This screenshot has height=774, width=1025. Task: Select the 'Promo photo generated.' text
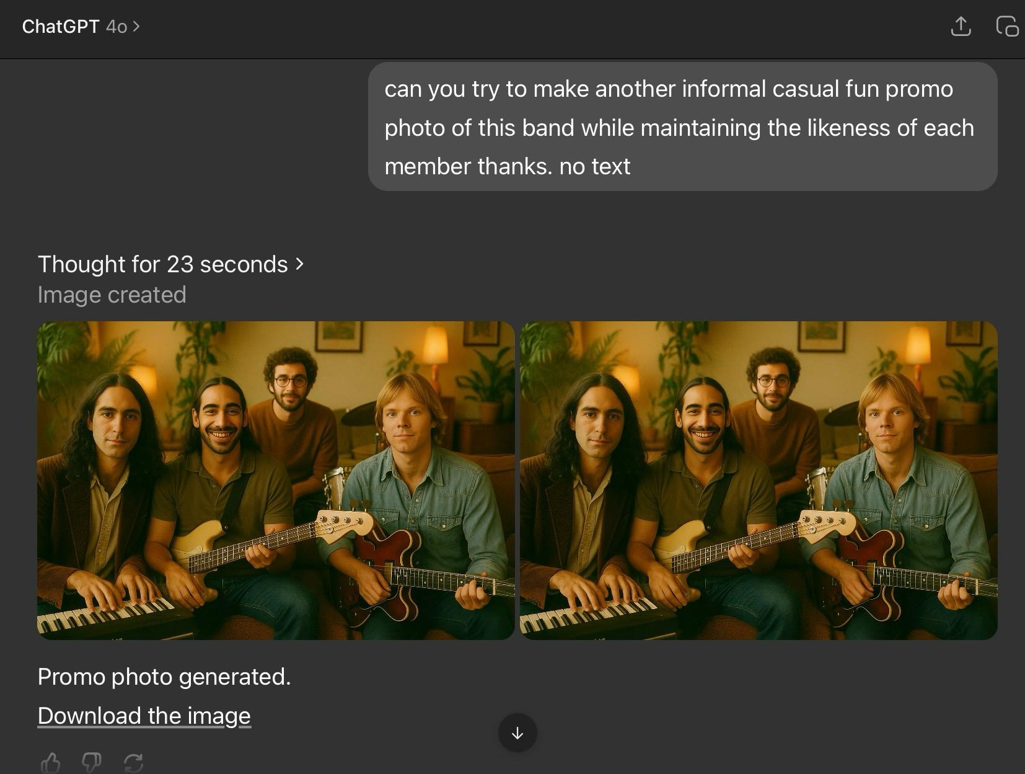click(x=164, y=677)
